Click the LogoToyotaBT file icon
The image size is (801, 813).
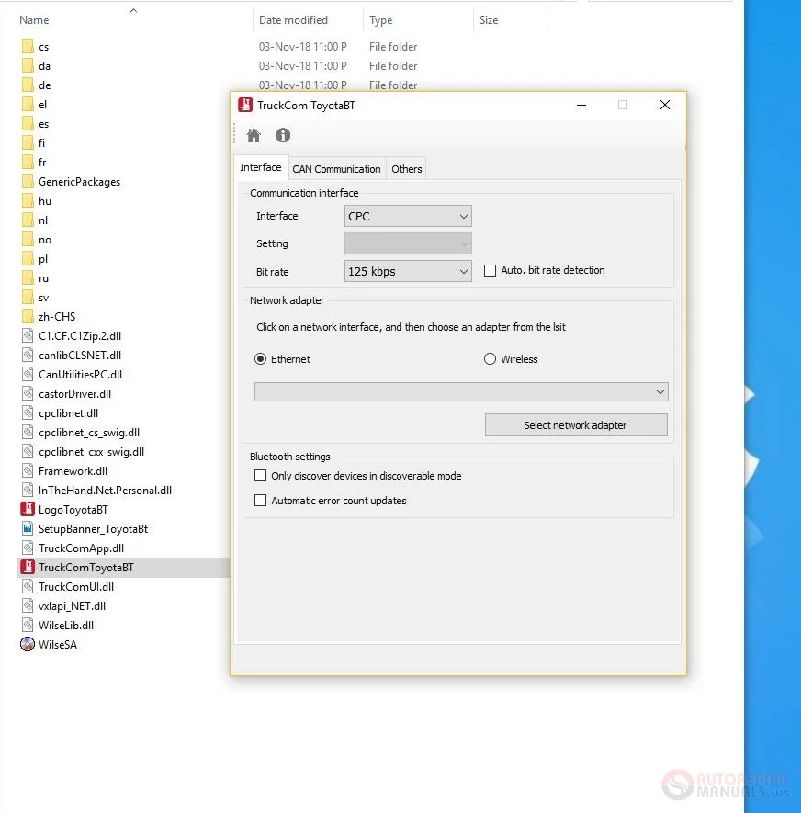point(28,509)
